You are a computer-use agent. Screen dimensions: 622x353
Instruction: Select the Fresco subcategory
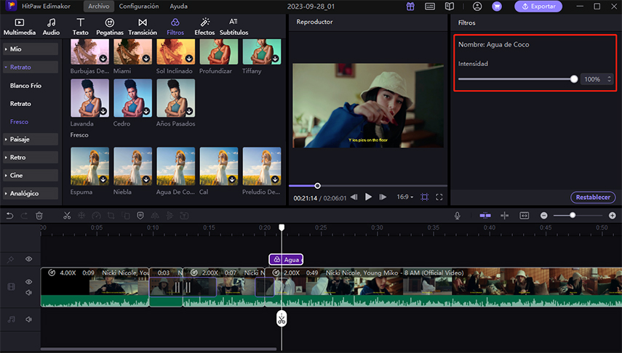[19, 122]
